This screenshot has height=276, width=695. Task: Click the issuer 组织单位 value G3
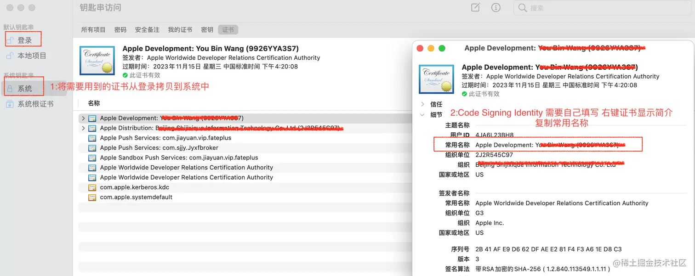click(479, 213)
